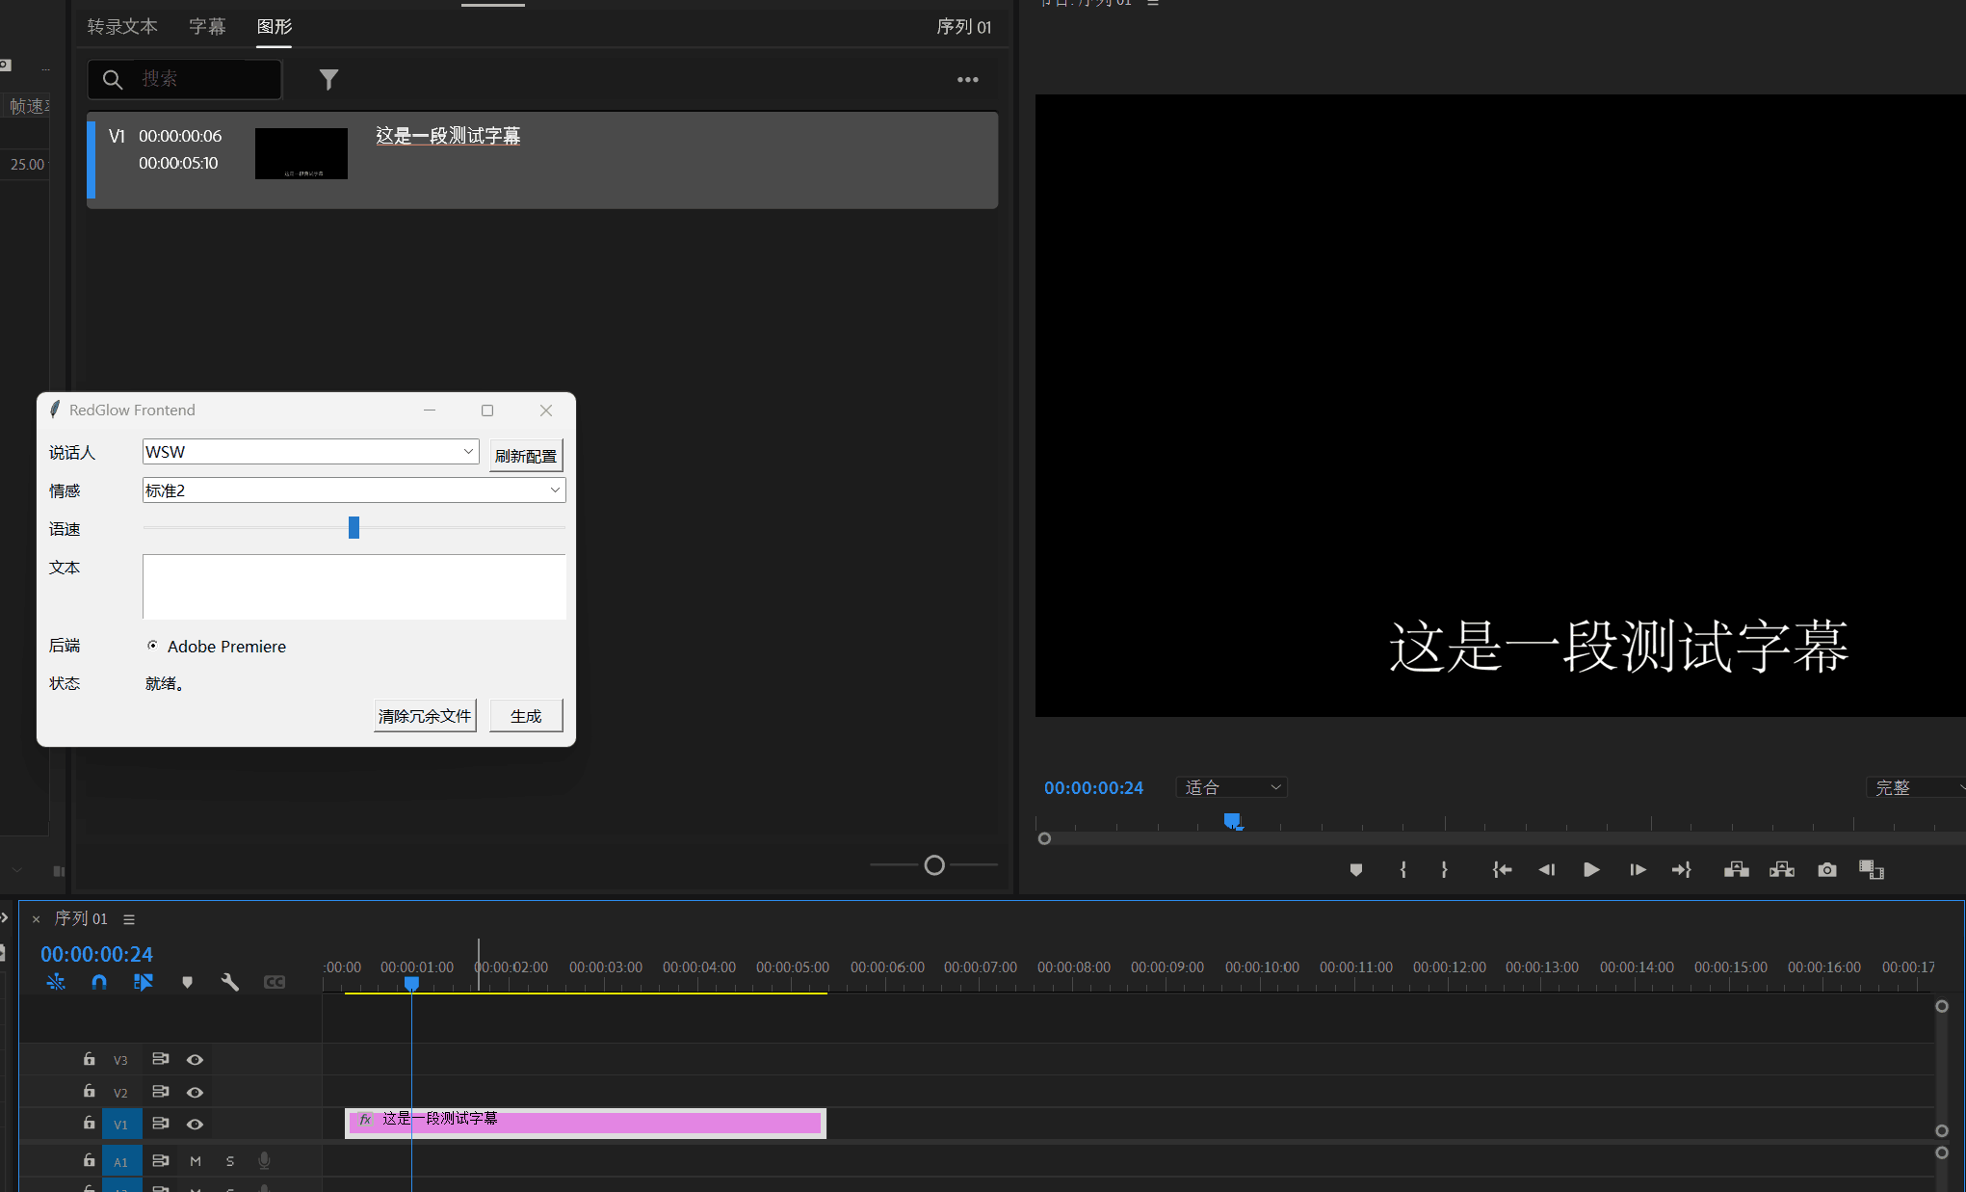Switch to the 图形 tab
This screenshot has width=1966, height=1192.
(x=275, y=27)
